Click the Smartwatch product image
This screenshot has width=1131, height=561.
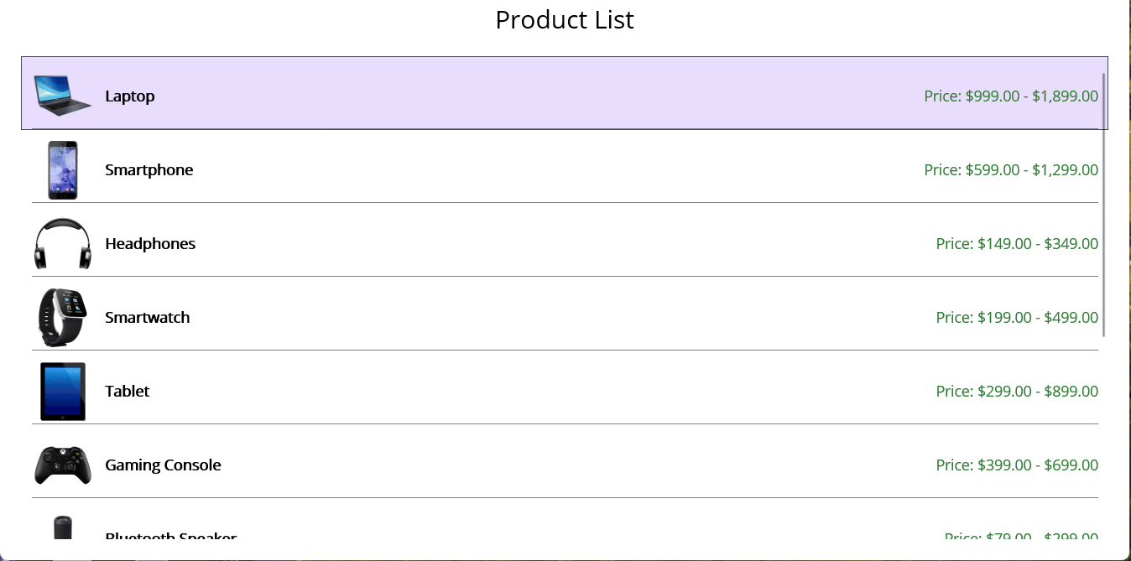[62, 317]
